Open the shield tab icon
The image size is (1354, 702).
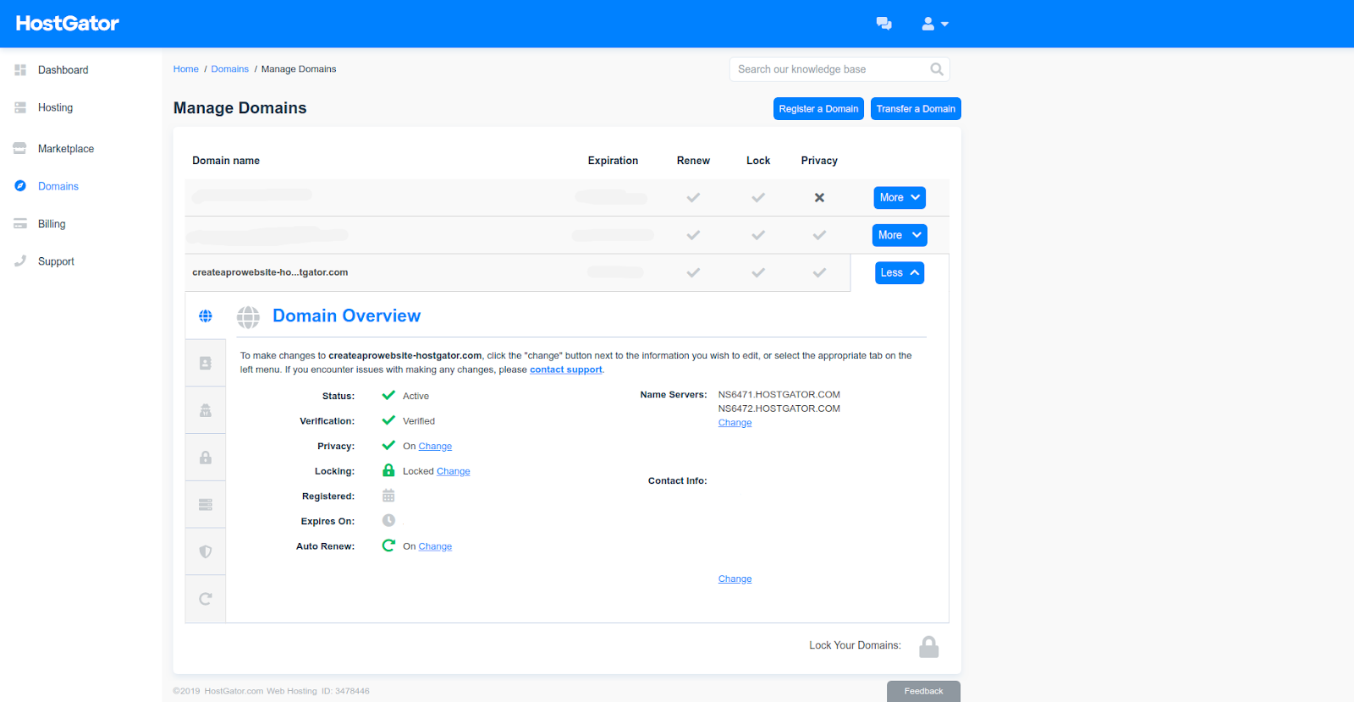(x=206, y=551)
